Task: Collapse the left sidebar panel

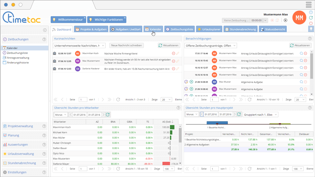Action: (45, 30)
